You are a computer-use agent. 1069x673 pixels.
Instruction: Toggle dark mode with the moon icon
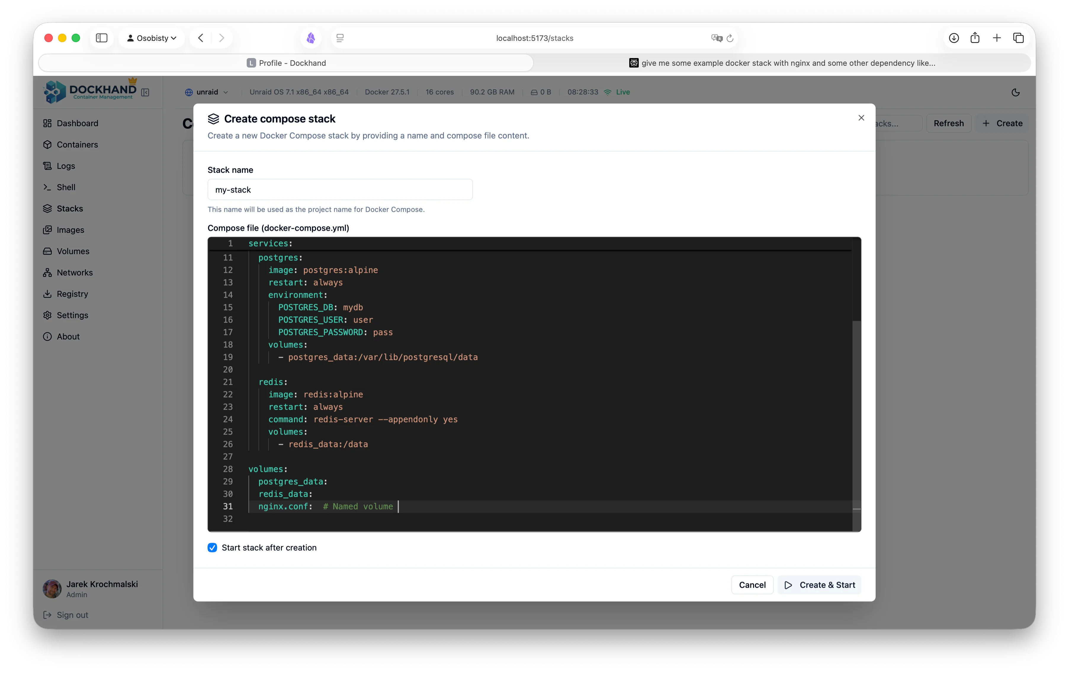click(x=1016, y=92)
